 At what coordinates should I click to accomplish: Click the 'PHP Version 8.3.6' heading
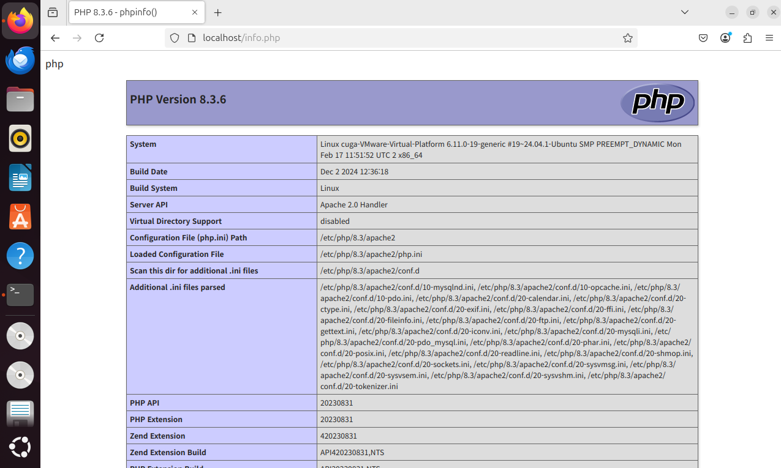point(178,99)
